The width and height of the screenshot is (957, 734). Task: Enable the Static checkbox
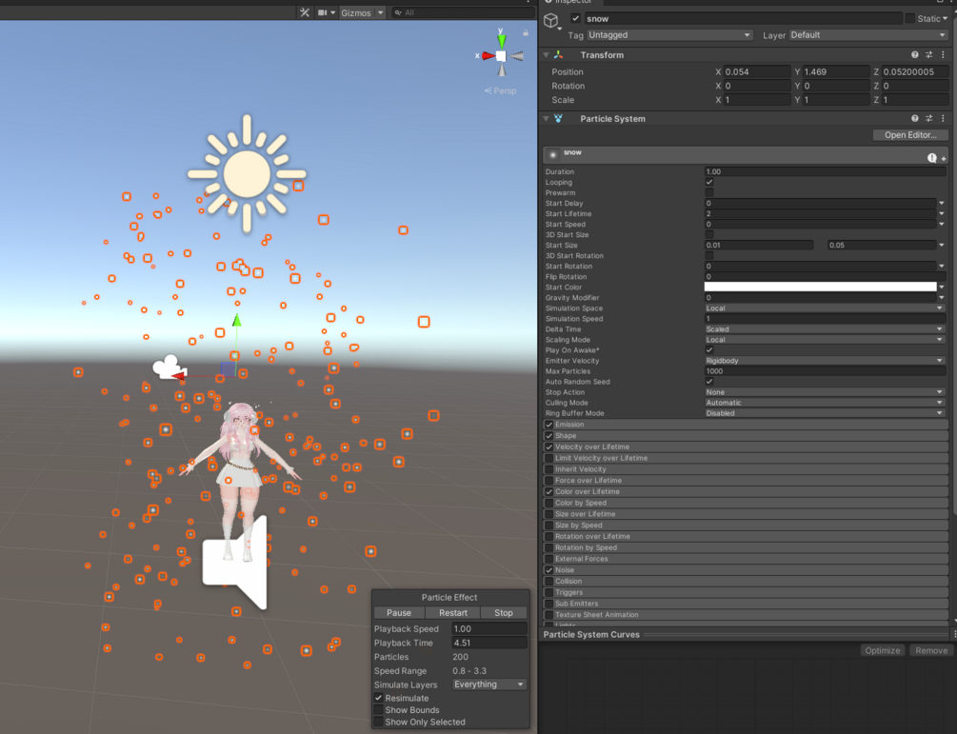coord(910,18)
